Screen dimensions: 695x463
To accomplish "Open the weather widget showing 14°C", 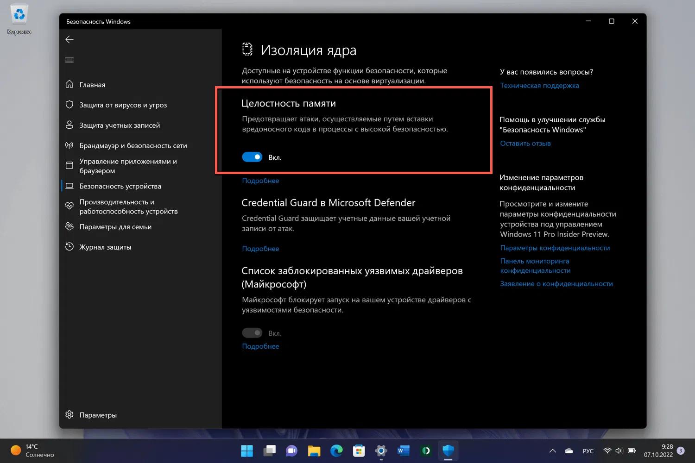I will (32, 450).
